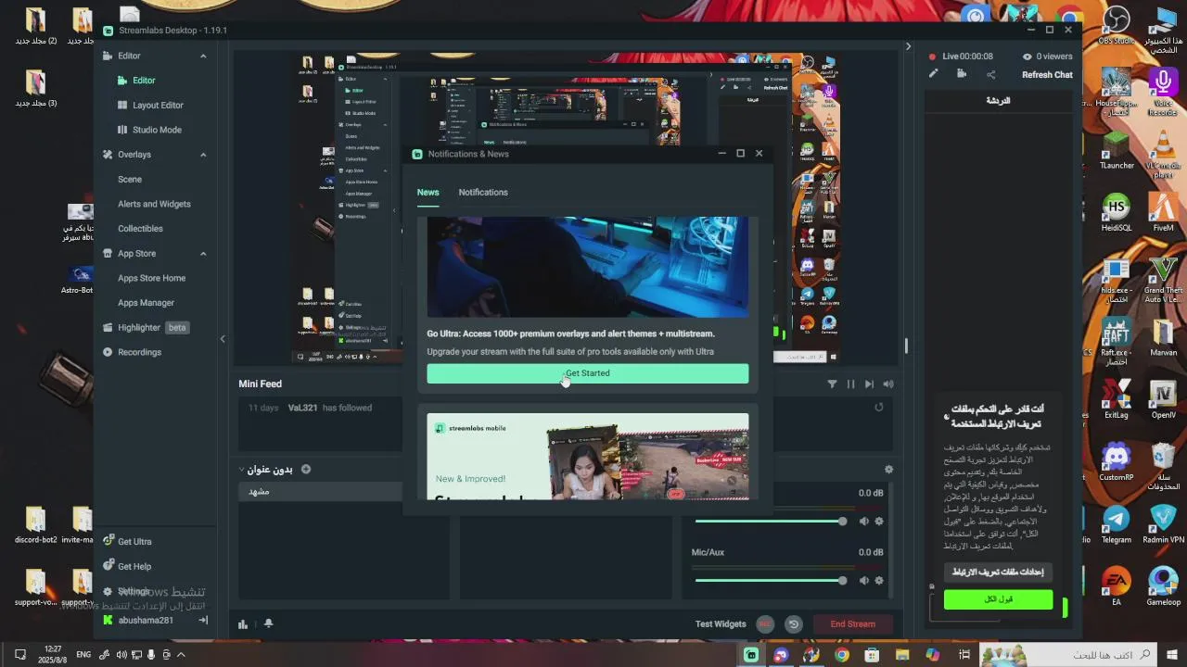Open the mixer advanced settings gear
Viewport: 1187px width, 667px height.
point(888,470)
